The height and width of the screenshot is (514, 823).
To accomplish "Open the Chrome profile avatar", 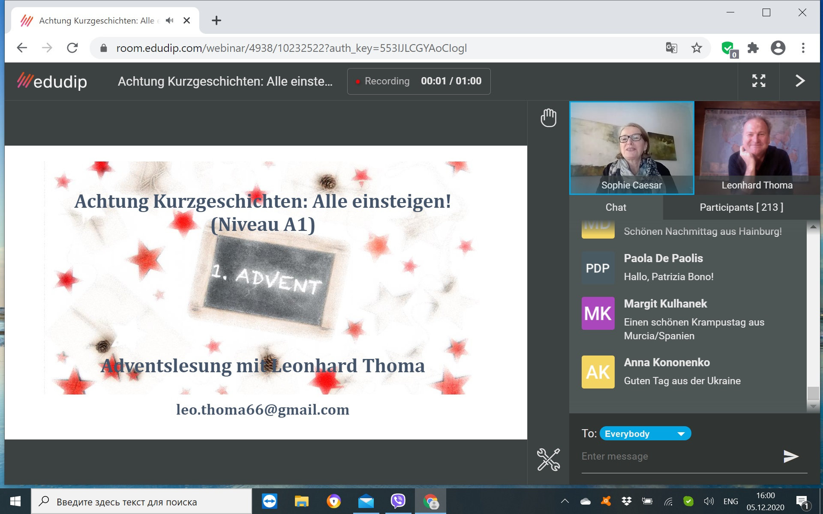I will (x=778, y=48).
